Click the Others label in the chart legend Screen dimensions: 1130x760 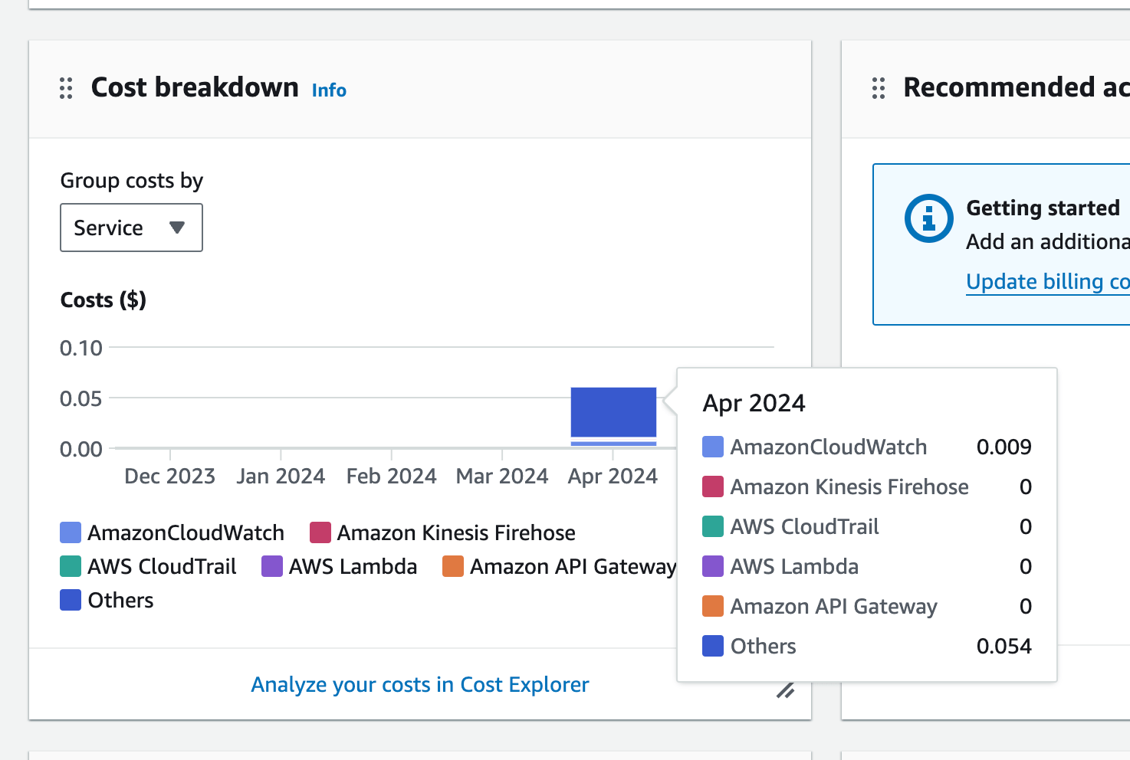click(x=120, y=600)
